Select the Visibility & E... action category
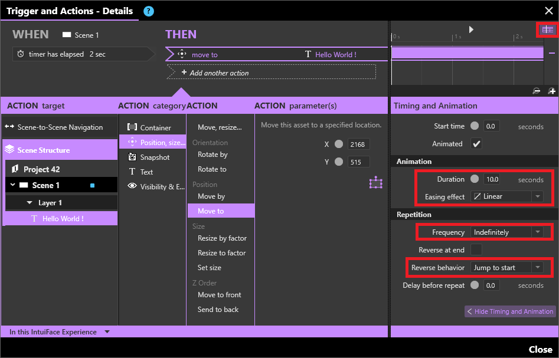 click(162, 187)
